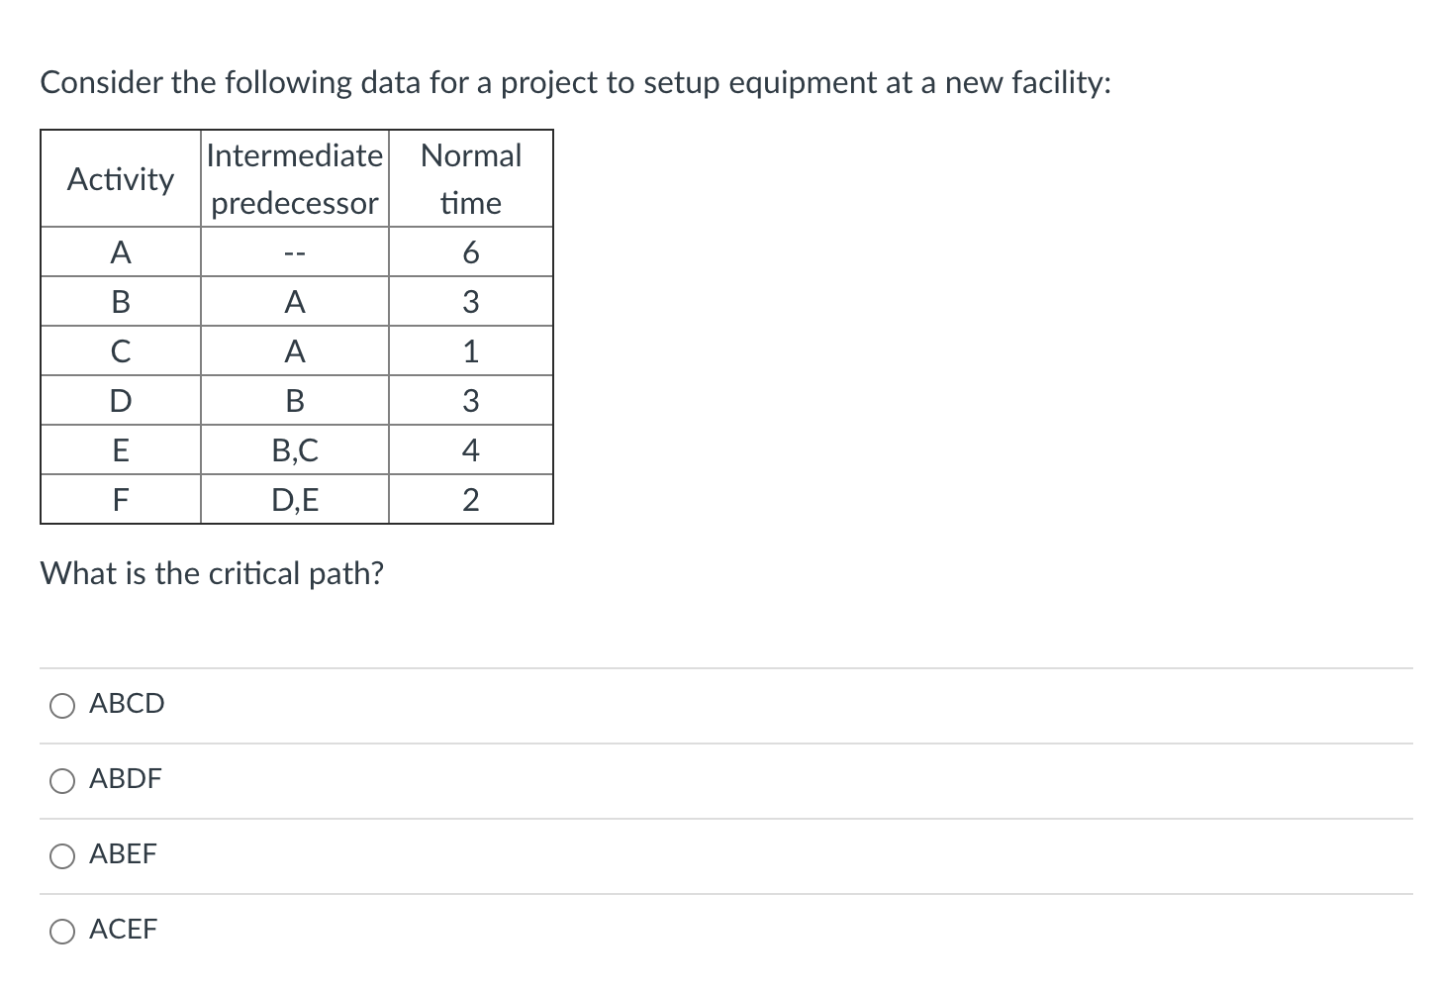Click the ACEF answer label text
The height and width of the screenshot is (992, 1435).
123,931
